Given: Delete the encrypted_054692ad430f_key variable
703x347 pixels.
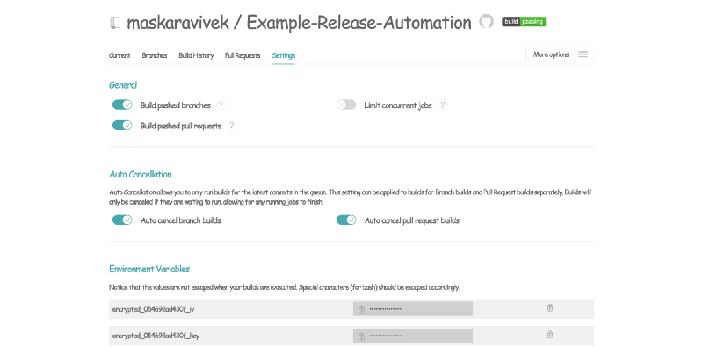Looking at the screenshot, I should coord(550,335).
